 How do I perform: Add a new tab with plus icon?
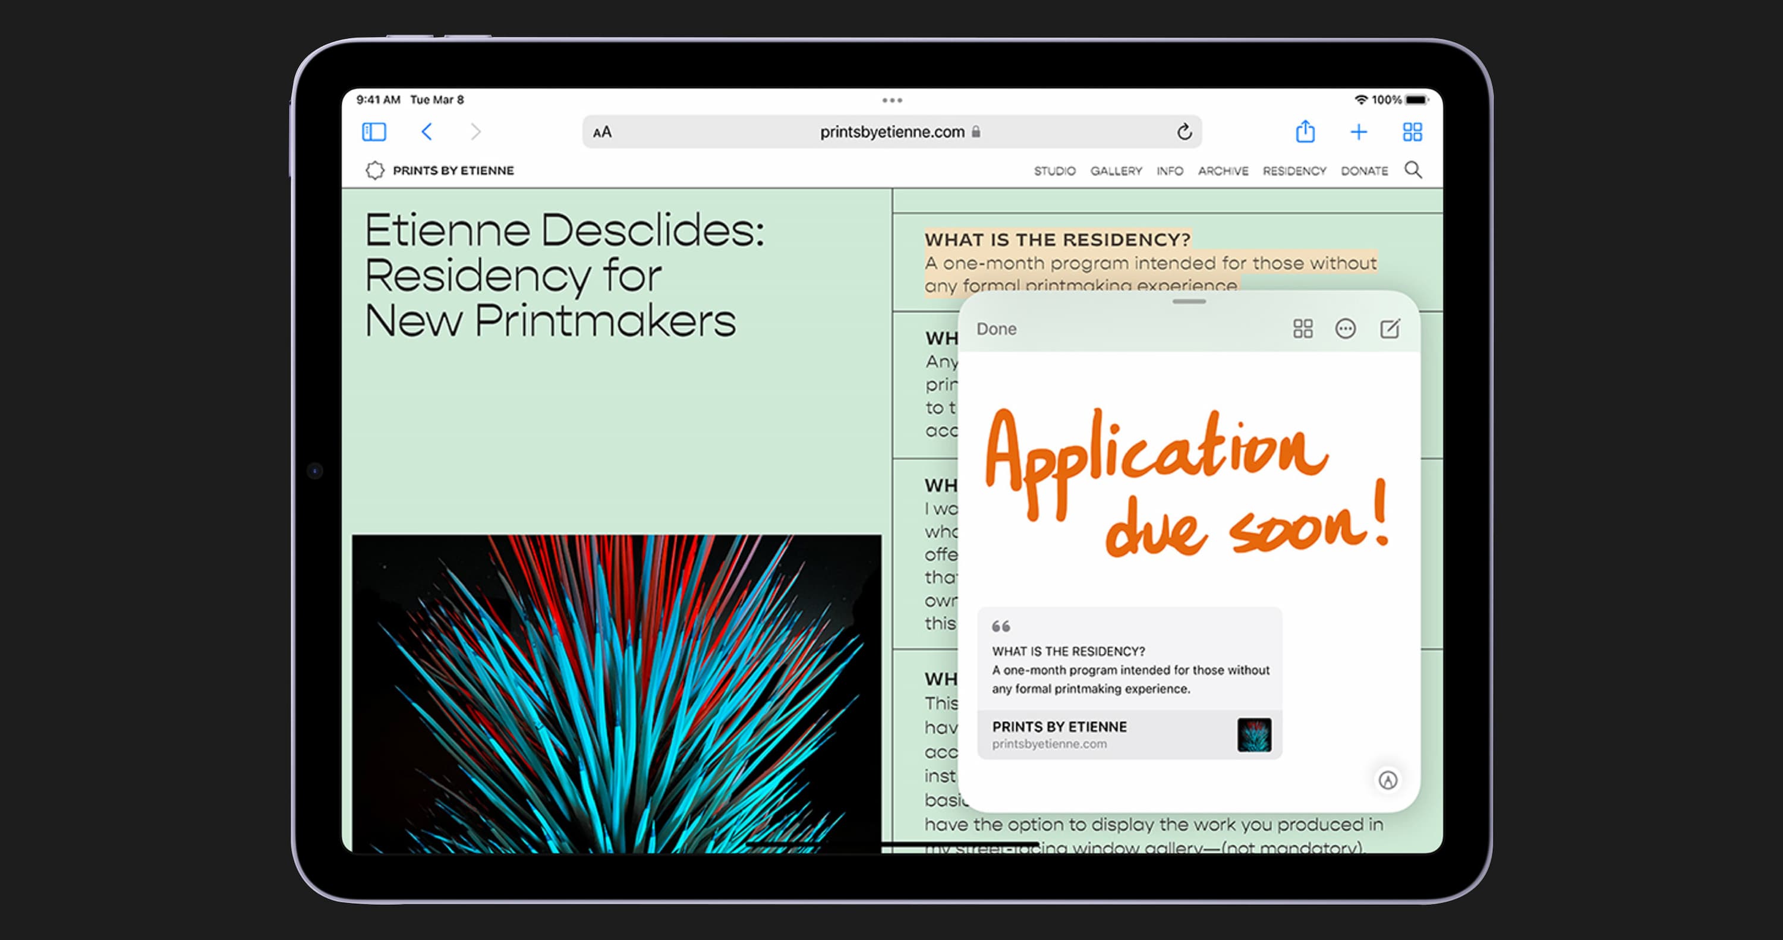point(1358,131)
